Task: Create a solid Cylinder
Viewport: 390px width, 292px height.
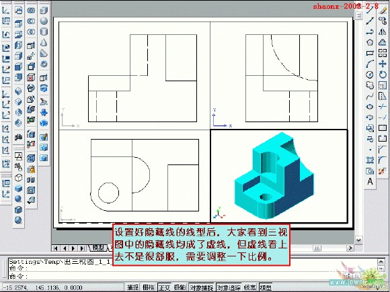Action: [x=44, y=32]
